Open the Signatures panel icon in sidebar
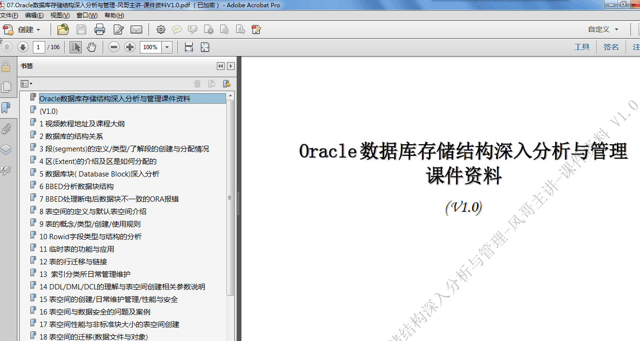The width and height of the screenshot is (640, 341). pyautogui.click(x=6, y=170)
